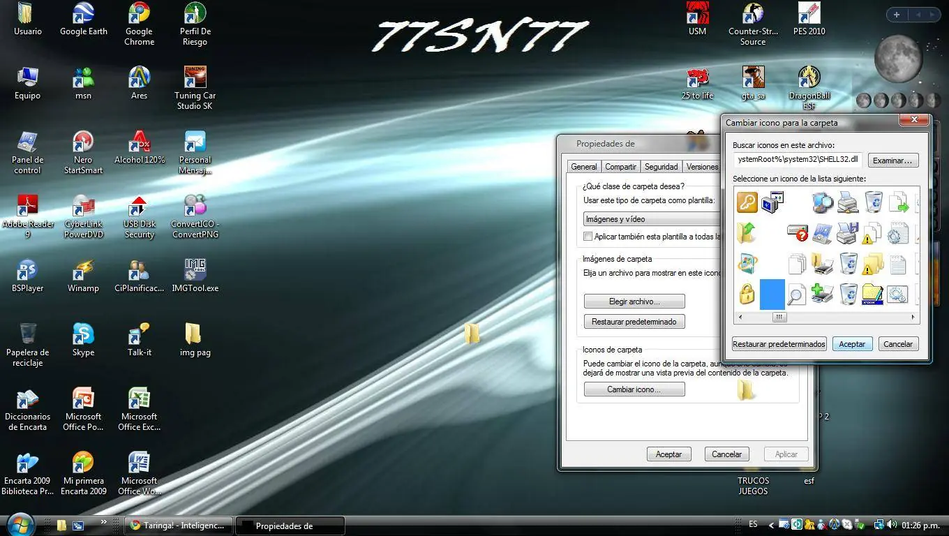Screen dimensions: 949x536
Task: Click the sidebar gadget plus button
Action: coord(897,15)
